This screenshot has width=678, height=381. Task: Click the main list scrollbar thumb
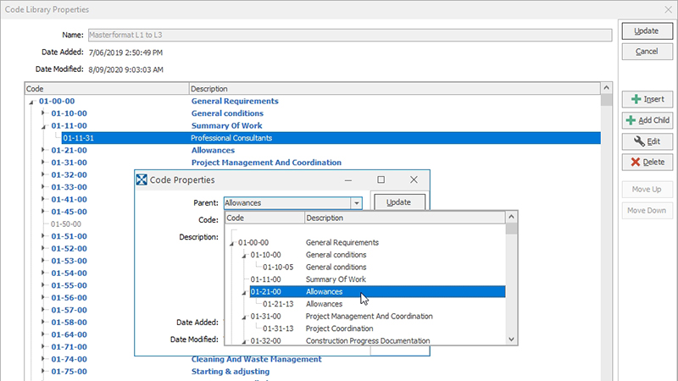pos(606,100)
